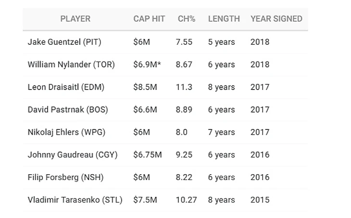The height and width of the screenshot is (218, 351).
Task: Select the $8.5M cap hit value
Action: coord(145,87)
